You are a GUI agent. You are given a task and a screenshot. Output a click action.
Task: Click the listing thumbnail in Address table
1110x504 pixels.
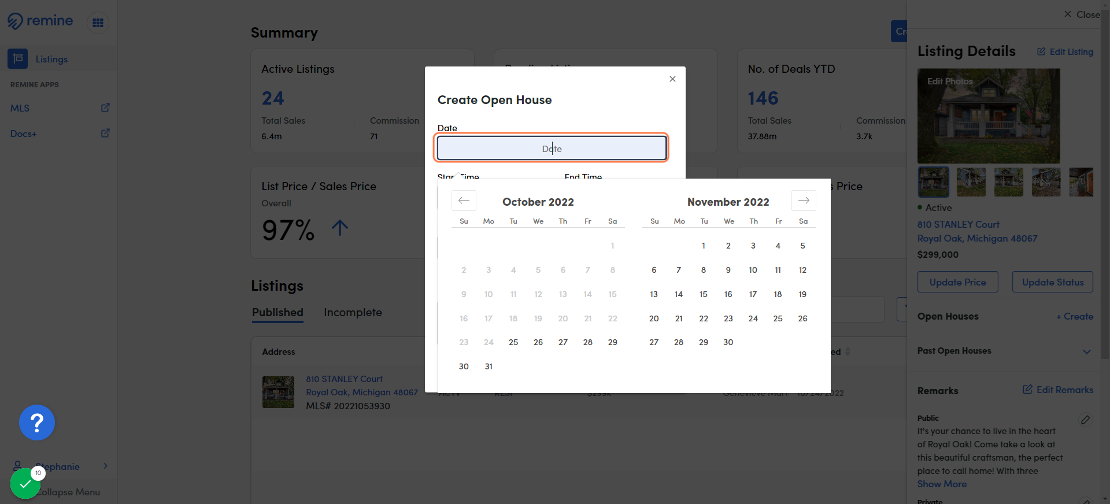[x=278, y=392]
